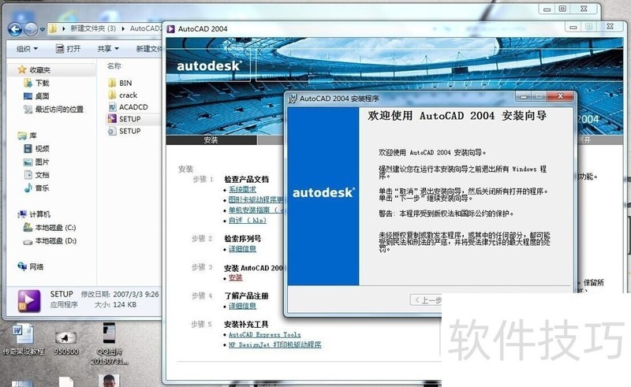Click the 名称 column header in the file list
This screenshot has width=631, height=387.
pyautogui.click(x=114, y=65)
